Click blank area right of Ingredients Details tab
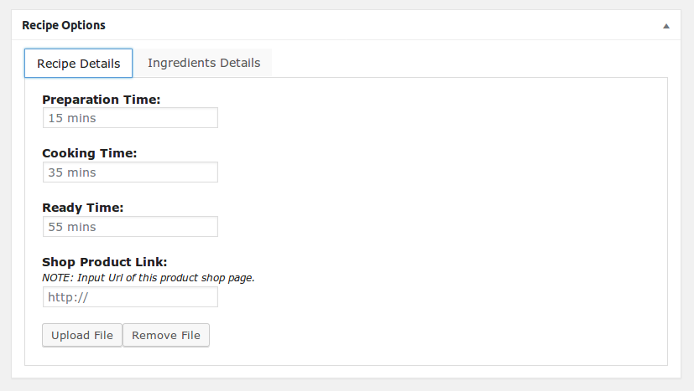Image resolution: width=694 pixels, height=391 pixels. click(469, 63)
